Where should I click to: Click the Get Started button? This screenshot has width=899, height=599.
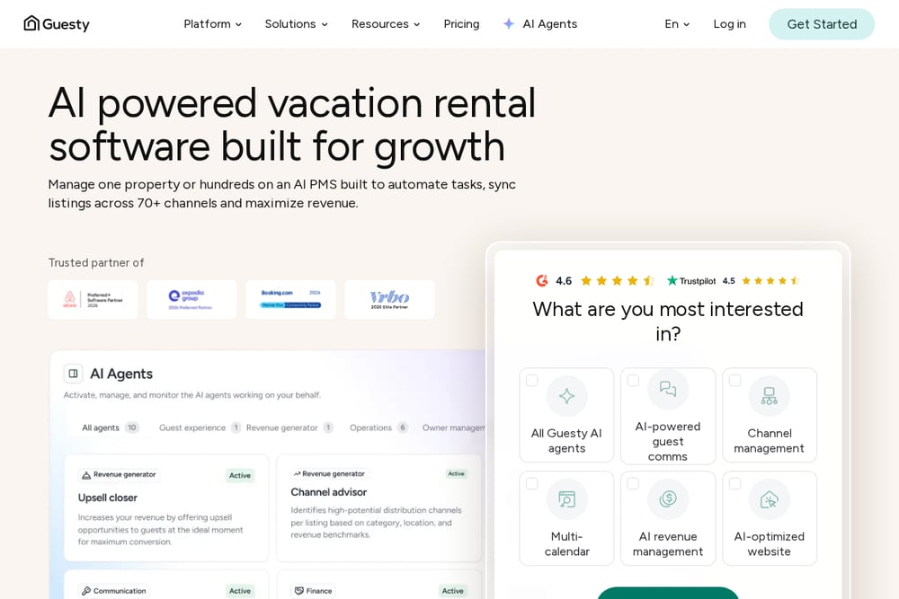point(822,24)
